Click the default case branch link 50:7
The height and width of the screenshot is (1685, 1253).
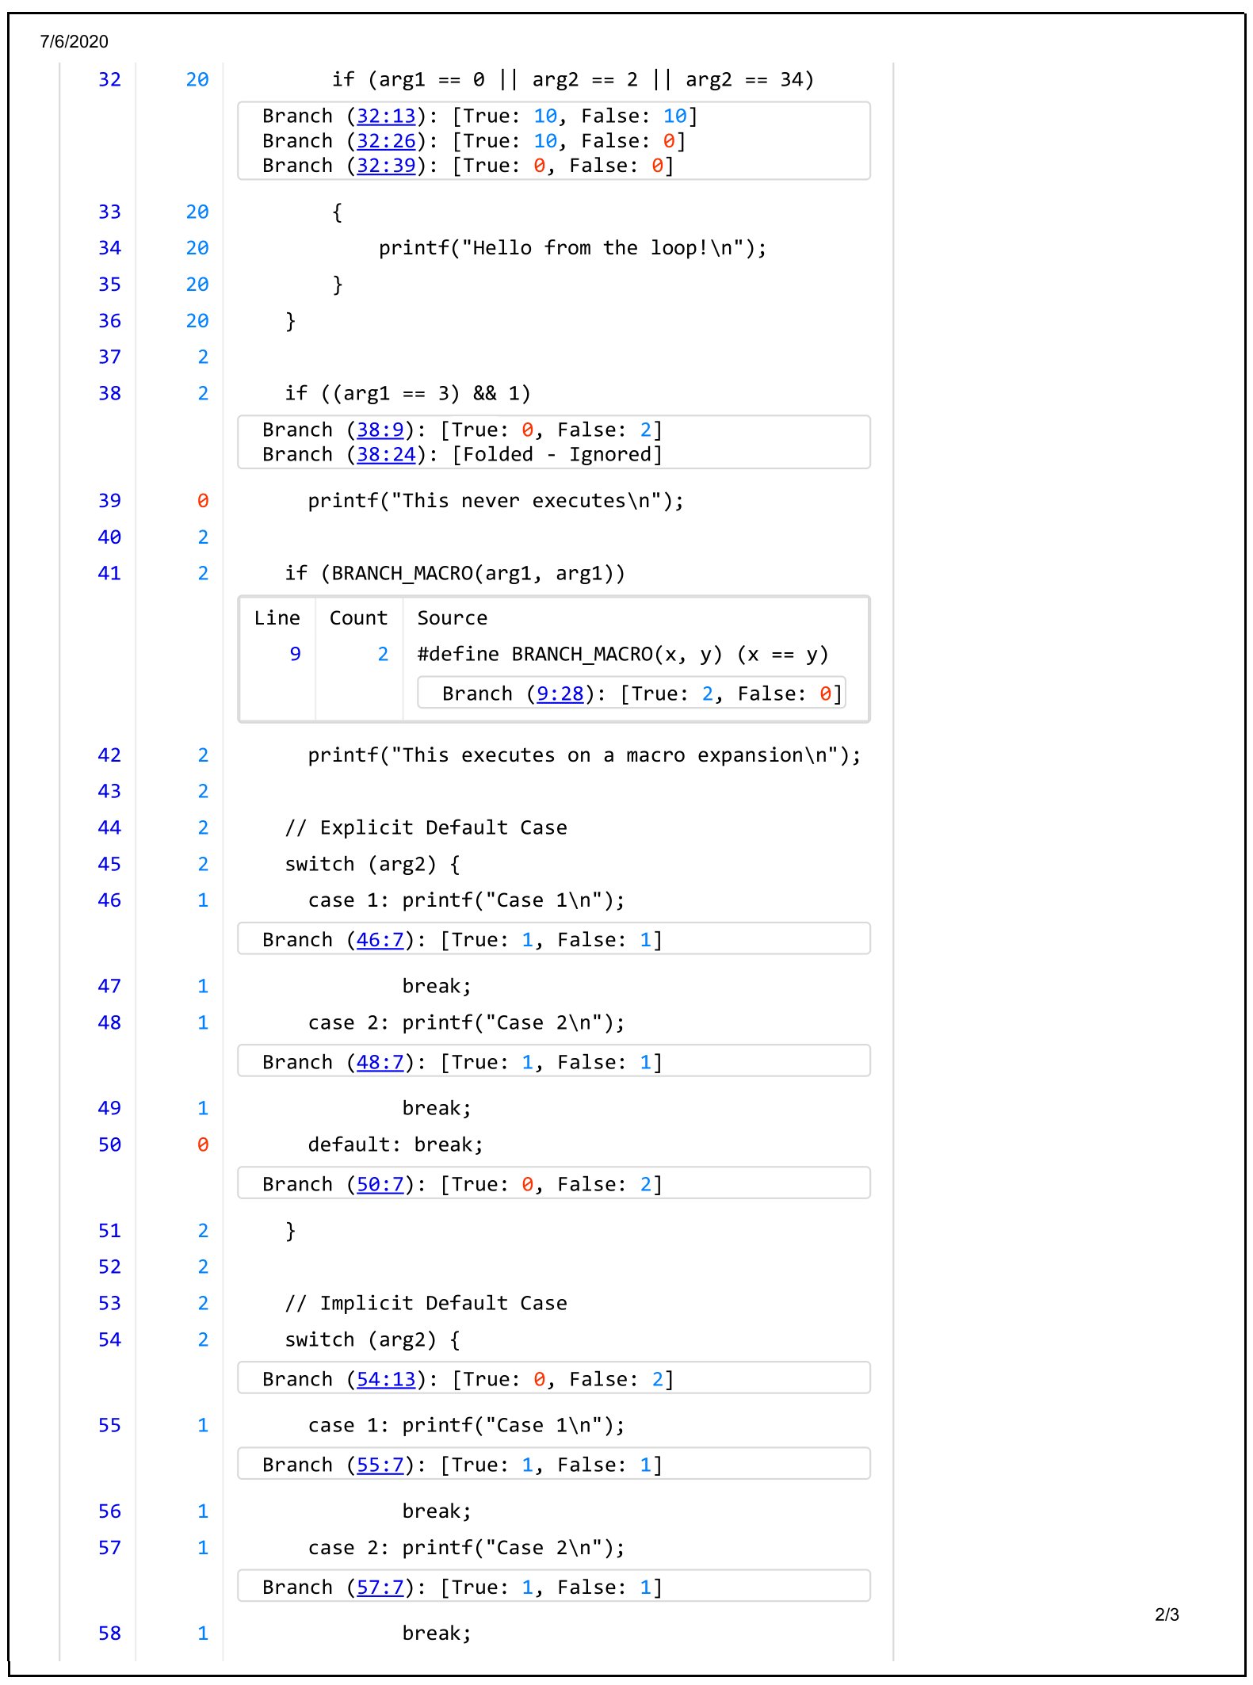pyautogui.click(x=380, y=1185)
